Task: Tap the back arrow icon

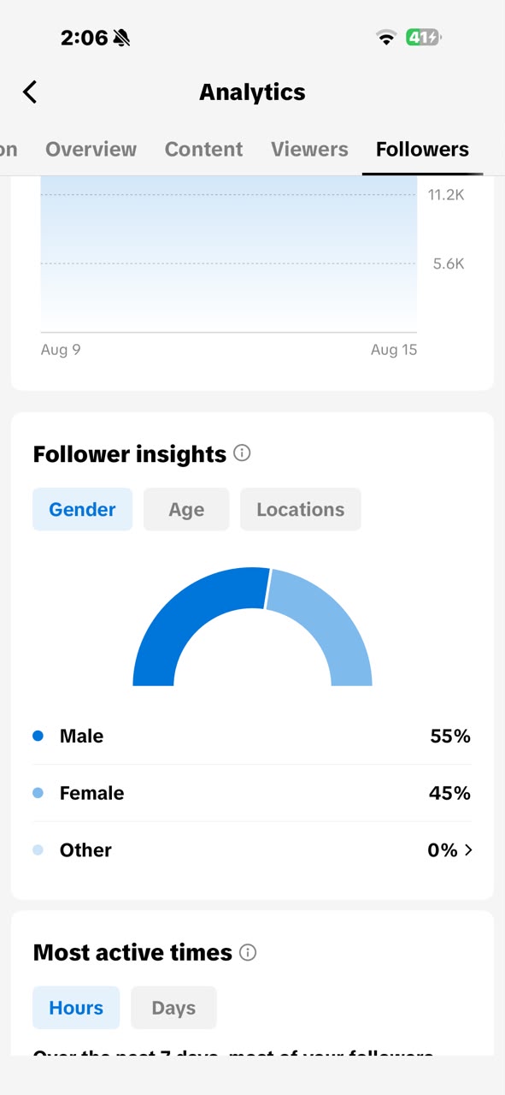Action: (30, 92)
